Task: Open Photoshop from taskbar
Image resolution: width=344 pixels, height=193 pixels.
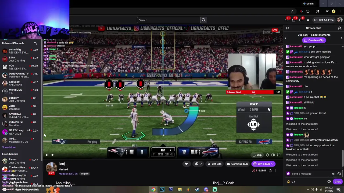Action: [171, 190]
